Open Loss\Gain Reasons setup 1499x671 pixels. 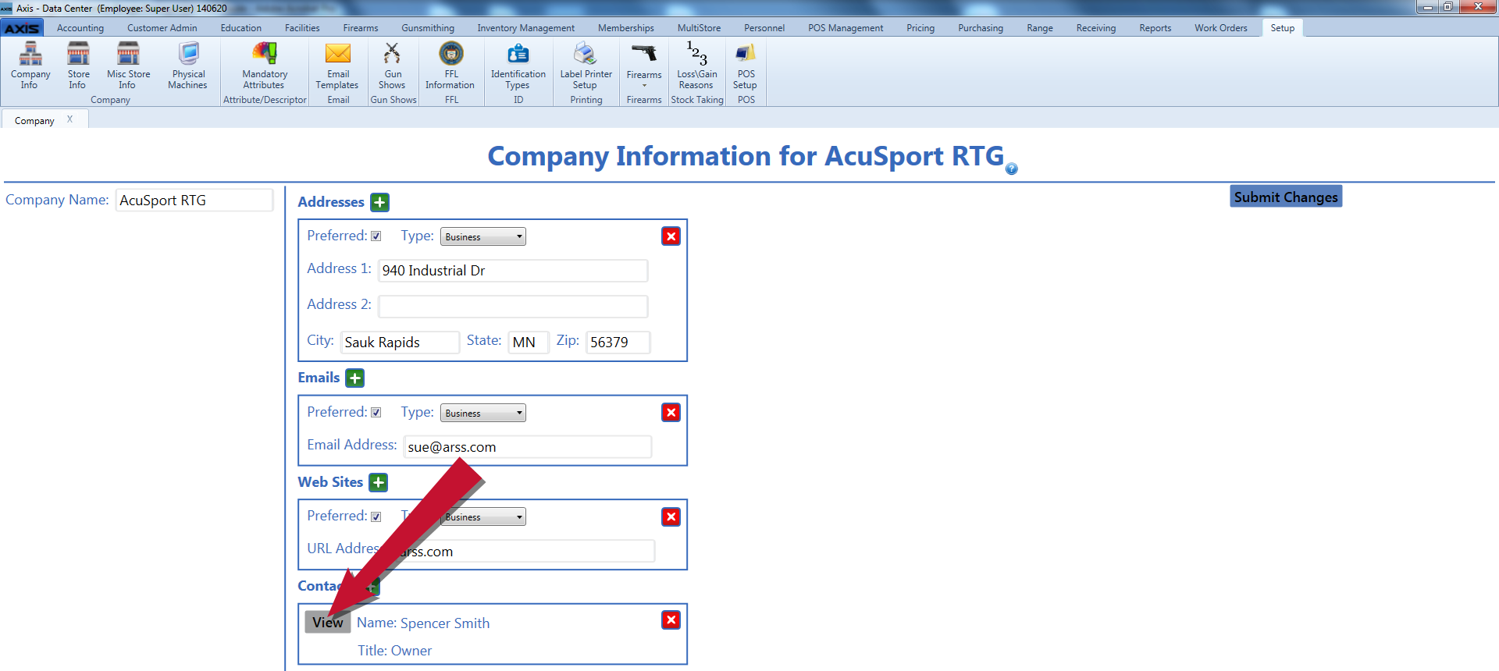[x=696, y=66]
